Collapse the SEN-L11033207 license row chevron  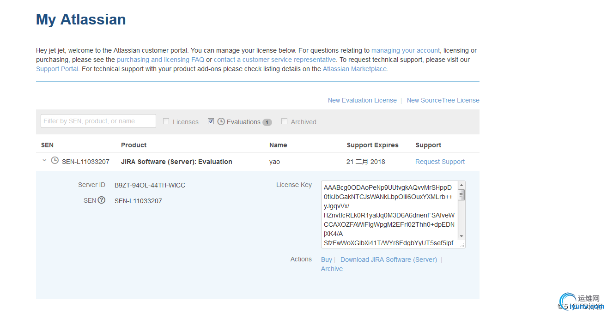click(44, 161)
